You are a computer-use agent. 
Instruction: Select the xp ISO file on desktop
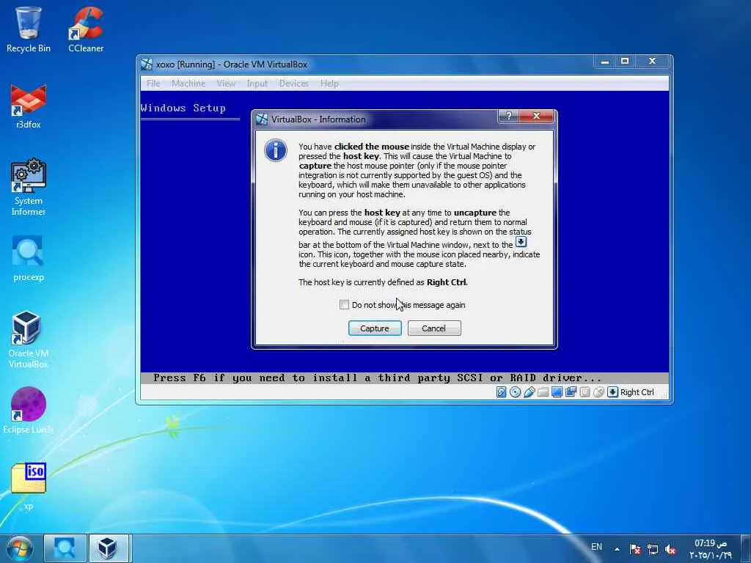(29, 486)
